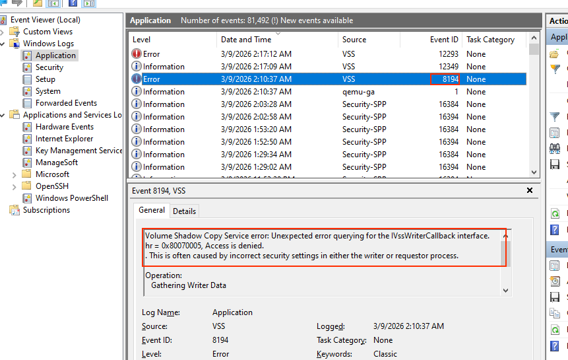
Task: Click Create Custom View orange funnel icon
Action: pos(555,68)
